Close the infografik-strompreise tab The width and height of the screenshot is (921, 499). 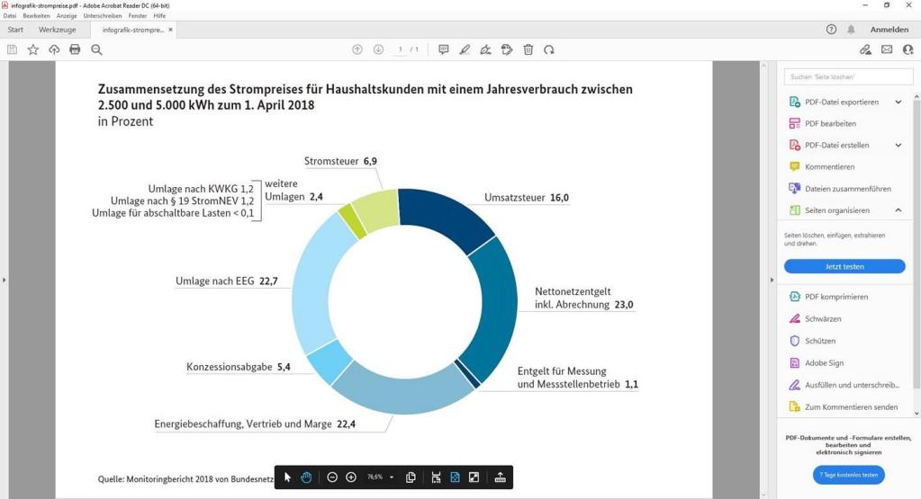[x=170, y=30]
